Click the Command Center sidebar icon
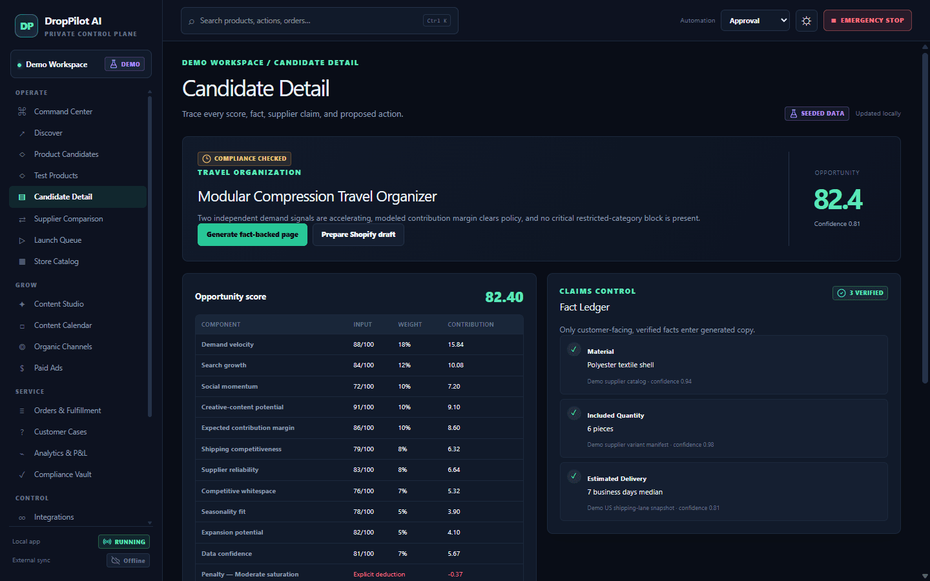Viewport: 930px width, 581px height. [x=22, y=112]
